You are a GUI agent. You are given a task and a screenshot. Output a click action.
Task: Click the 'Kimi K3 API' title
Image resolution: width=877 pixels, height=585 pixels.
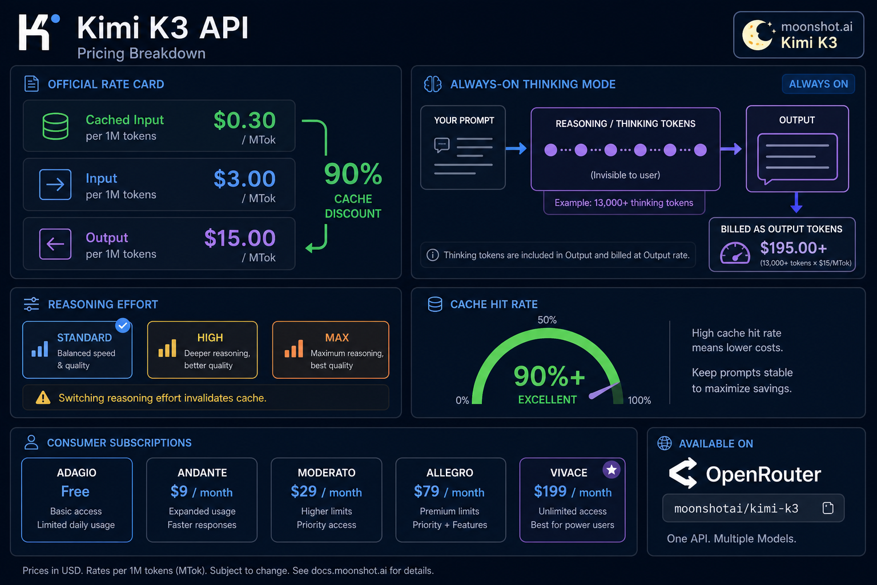click(163, 27)
